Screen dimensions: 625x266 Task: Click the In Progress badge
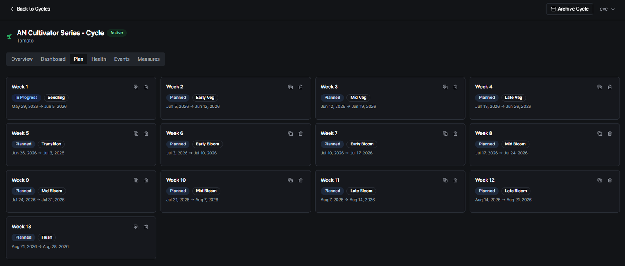click(x=27, y=98)
